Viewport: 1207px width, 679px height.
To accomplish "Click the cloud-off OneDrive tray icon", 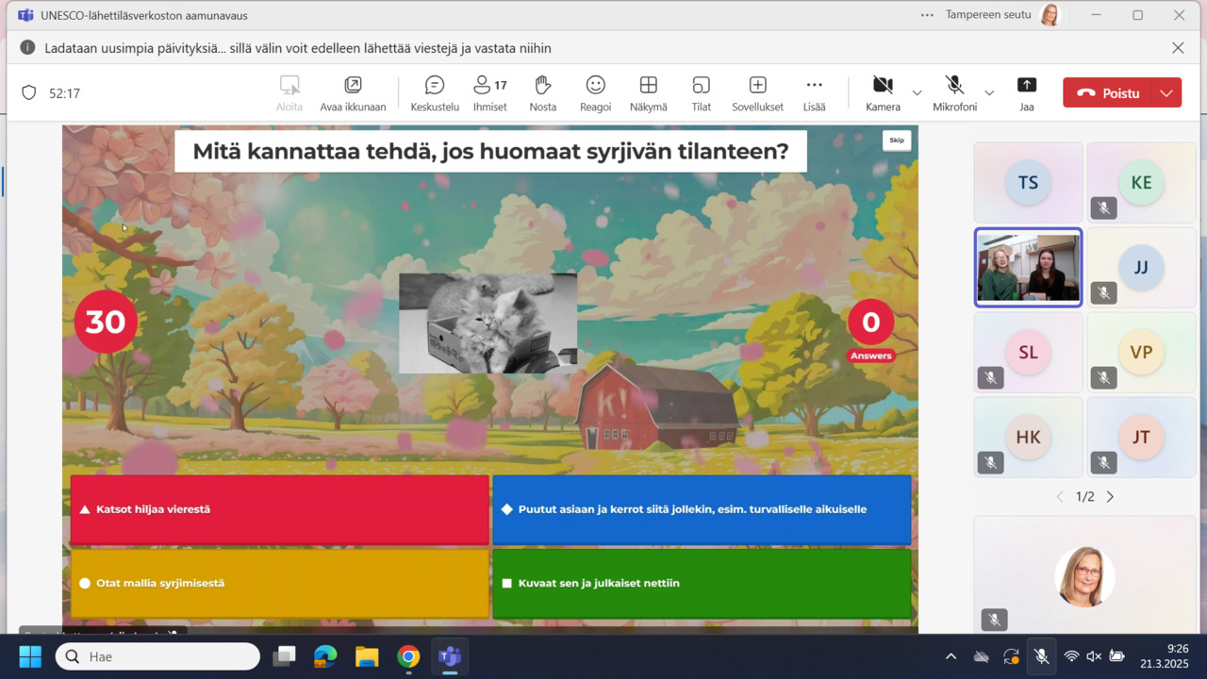I will [x=981, y=656].
